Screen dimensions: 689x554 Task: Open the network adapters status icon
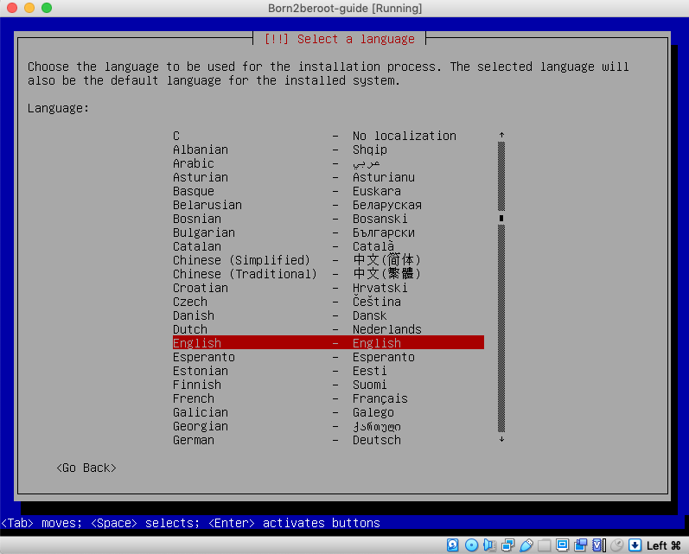point(508,545)
